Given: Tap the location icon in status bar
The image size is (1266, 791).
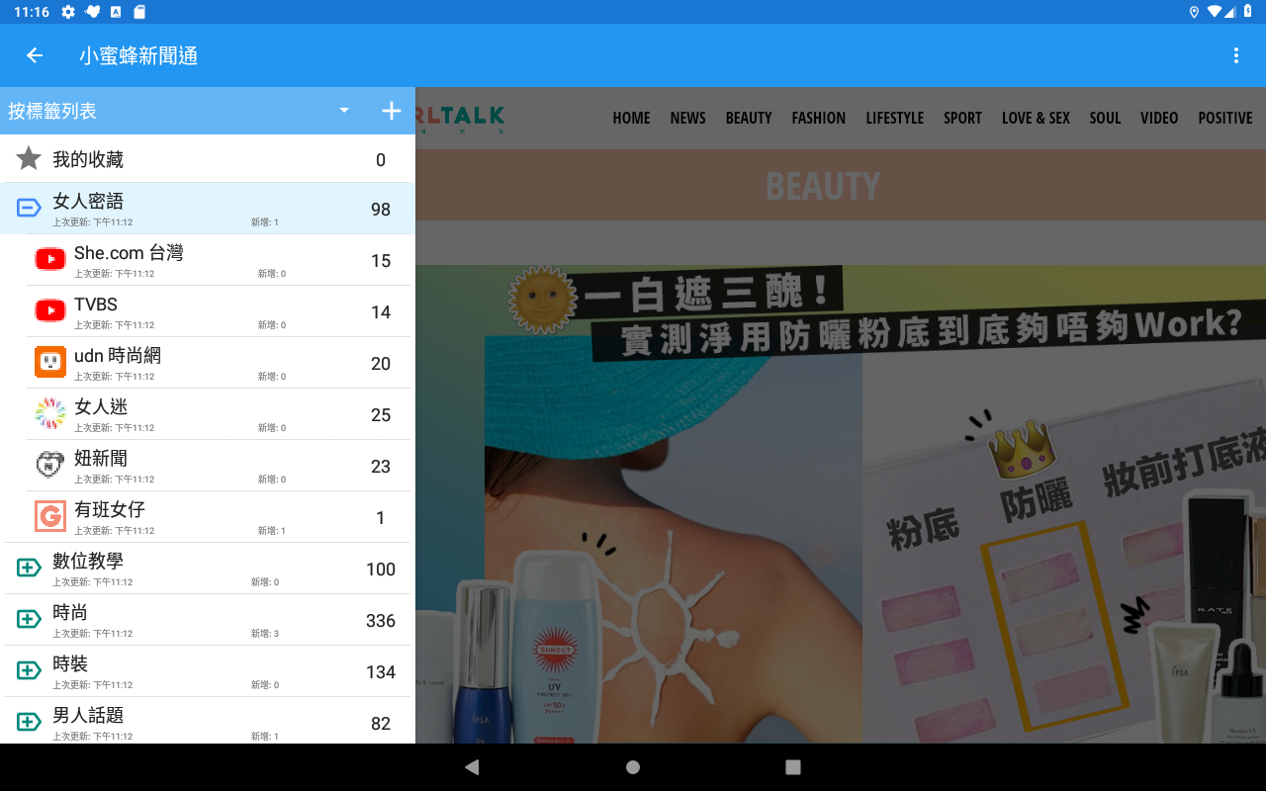Looking at the screenshot, I should 1194,12.
